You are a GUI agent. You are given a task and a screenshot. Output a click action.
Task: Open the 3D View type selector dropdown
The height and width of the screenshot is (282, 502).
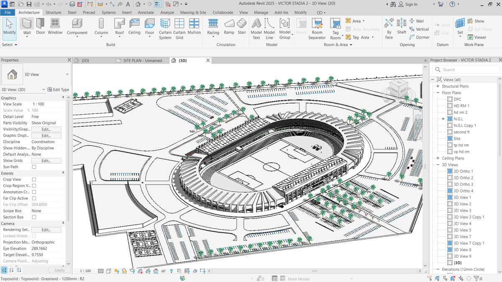click(35, 74)
